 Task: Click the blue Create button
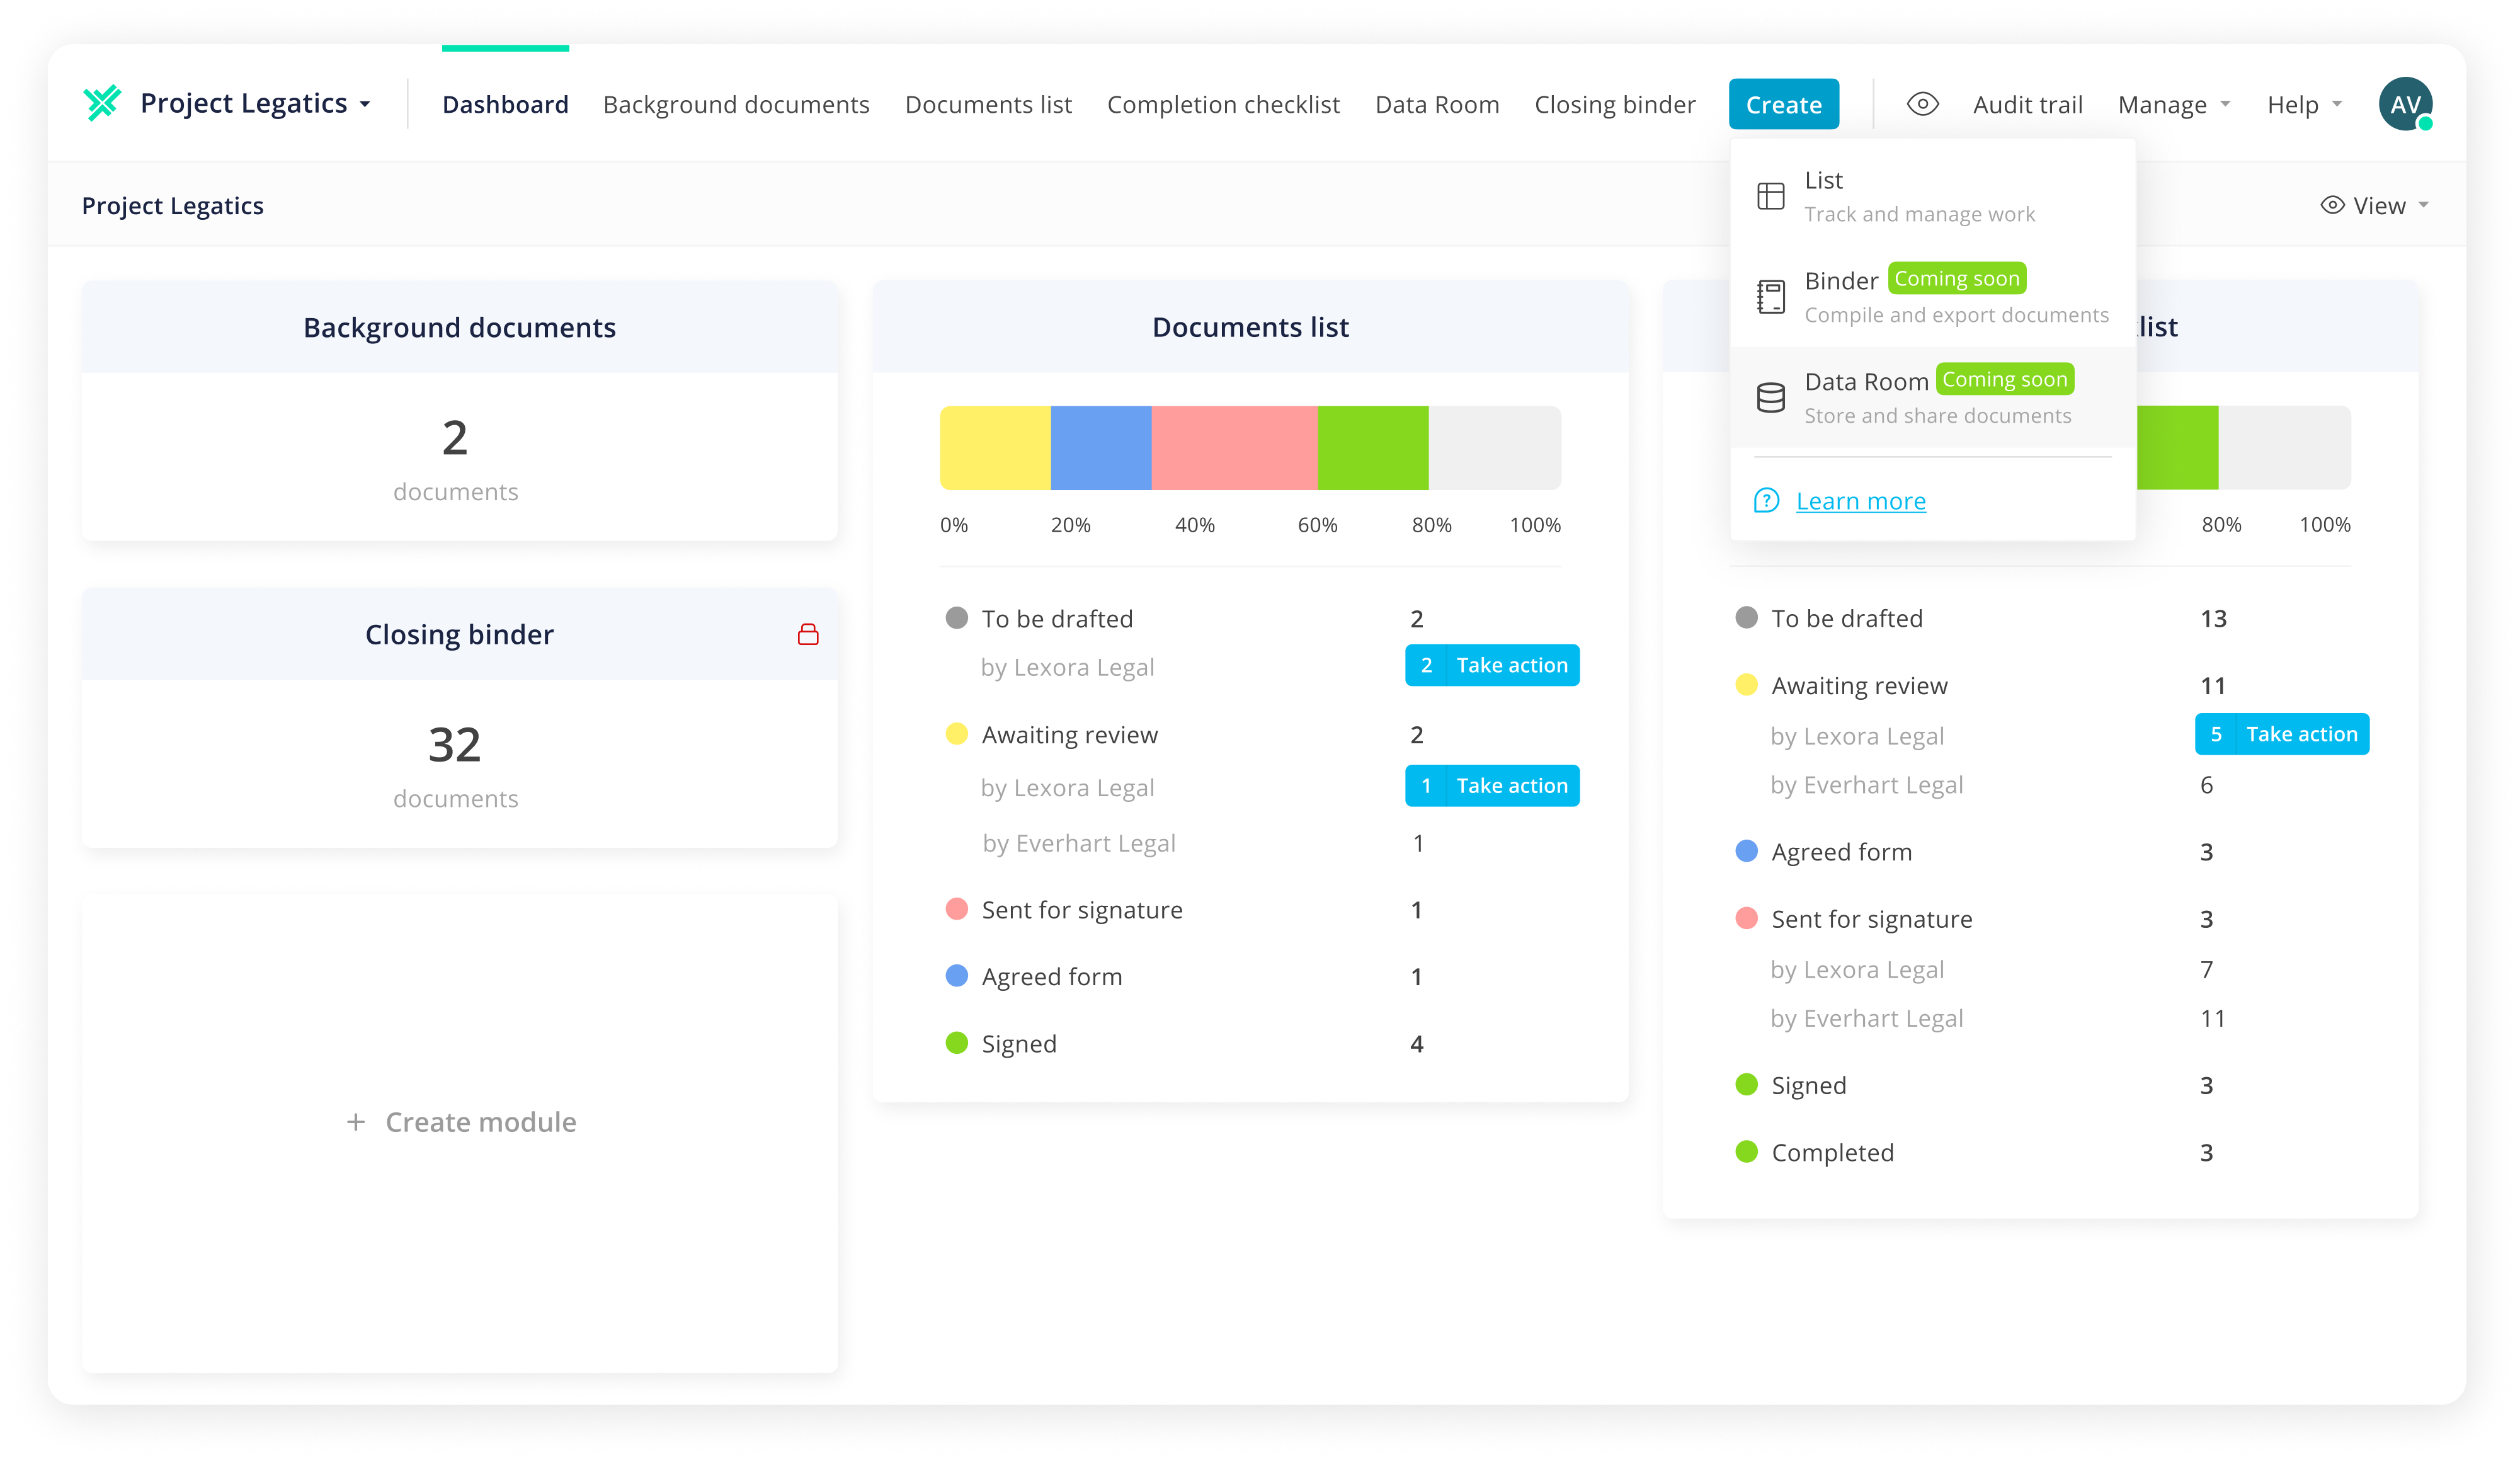coord(1783,105)
